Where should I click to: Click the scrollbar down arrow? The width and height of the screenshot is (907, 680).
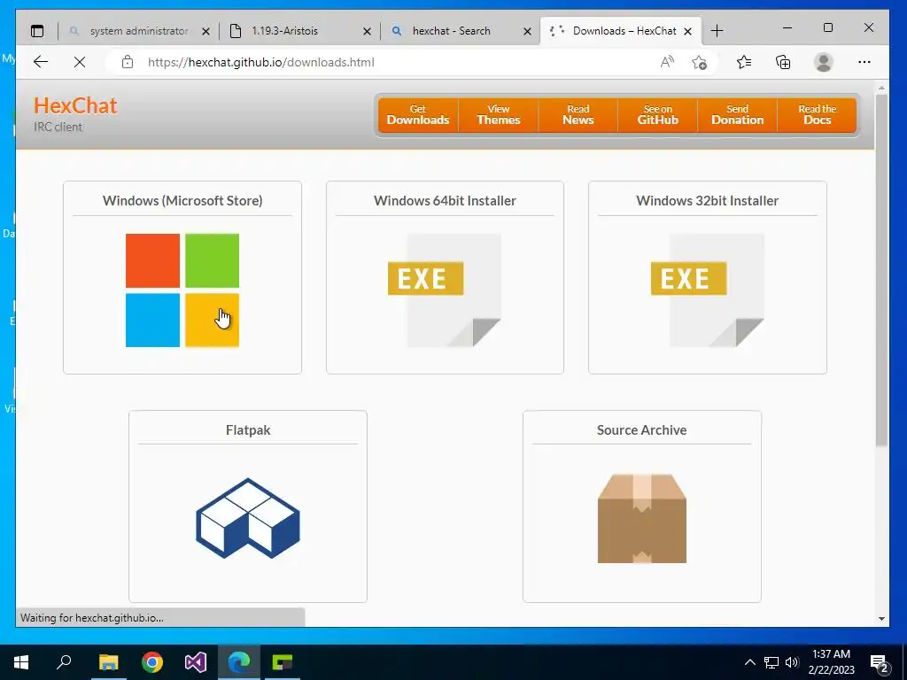[x=881, y=619]
